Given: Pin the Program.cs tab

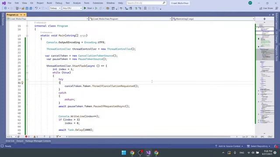Looking at the screenshot, I should [21, 15].
